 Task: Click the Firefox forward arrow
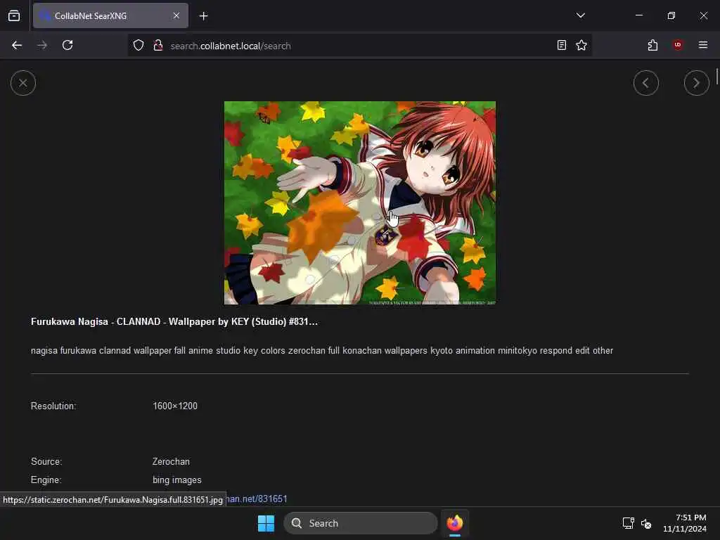point(42,46)
